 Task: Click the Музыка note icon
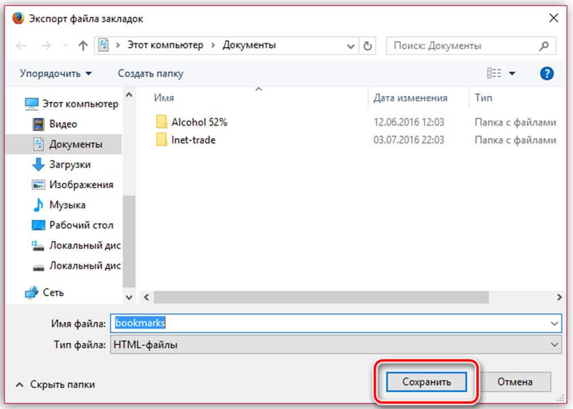[x=38, y=205]
